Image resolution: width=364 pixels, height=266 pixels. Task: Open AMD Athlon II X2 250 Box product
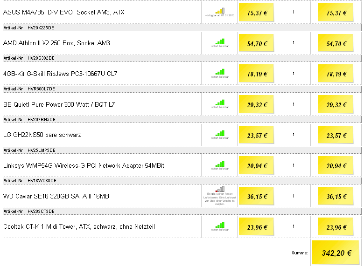point(56,43)
